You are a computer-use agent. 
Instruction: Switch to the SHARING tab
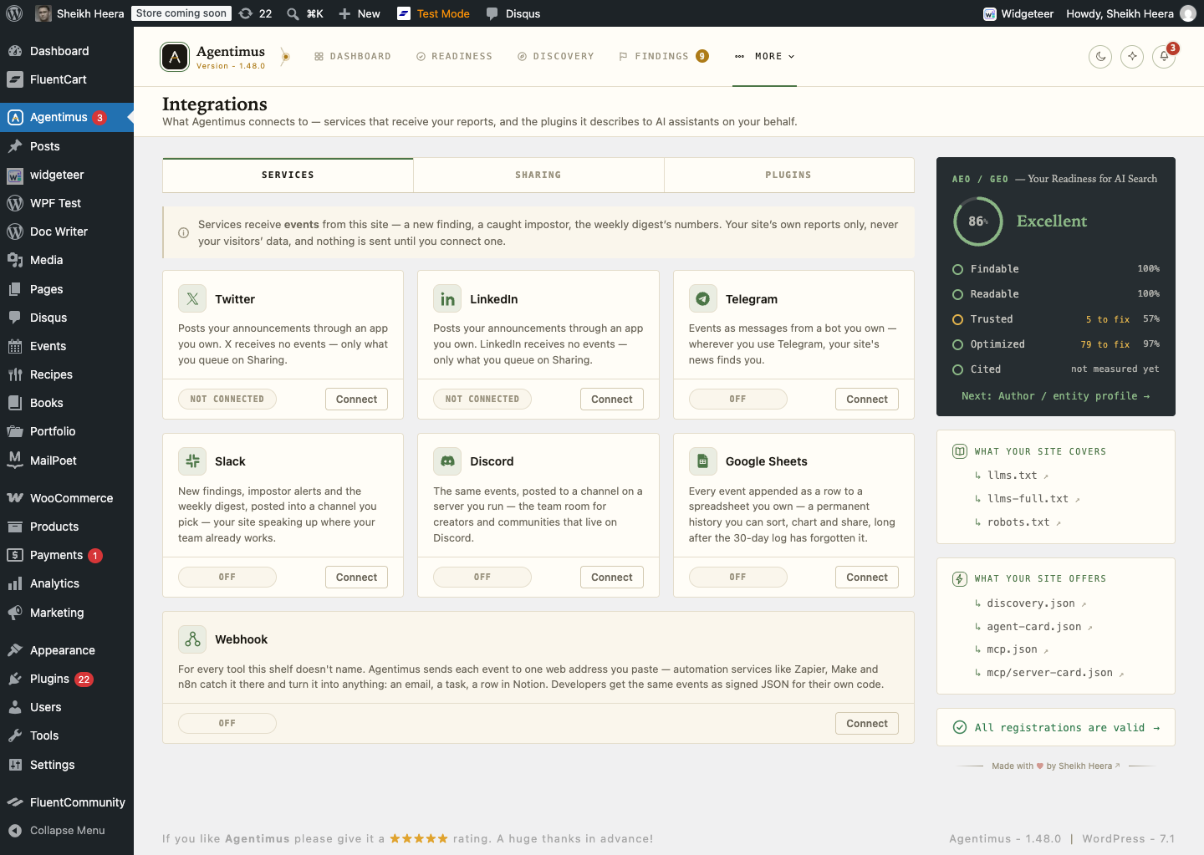pos(538,176)
